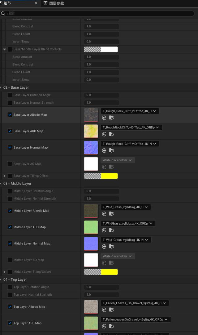Open Base Layer AO Map WhitePlaceholder dropdown
The image size is (198, 335).
(118, 160)
